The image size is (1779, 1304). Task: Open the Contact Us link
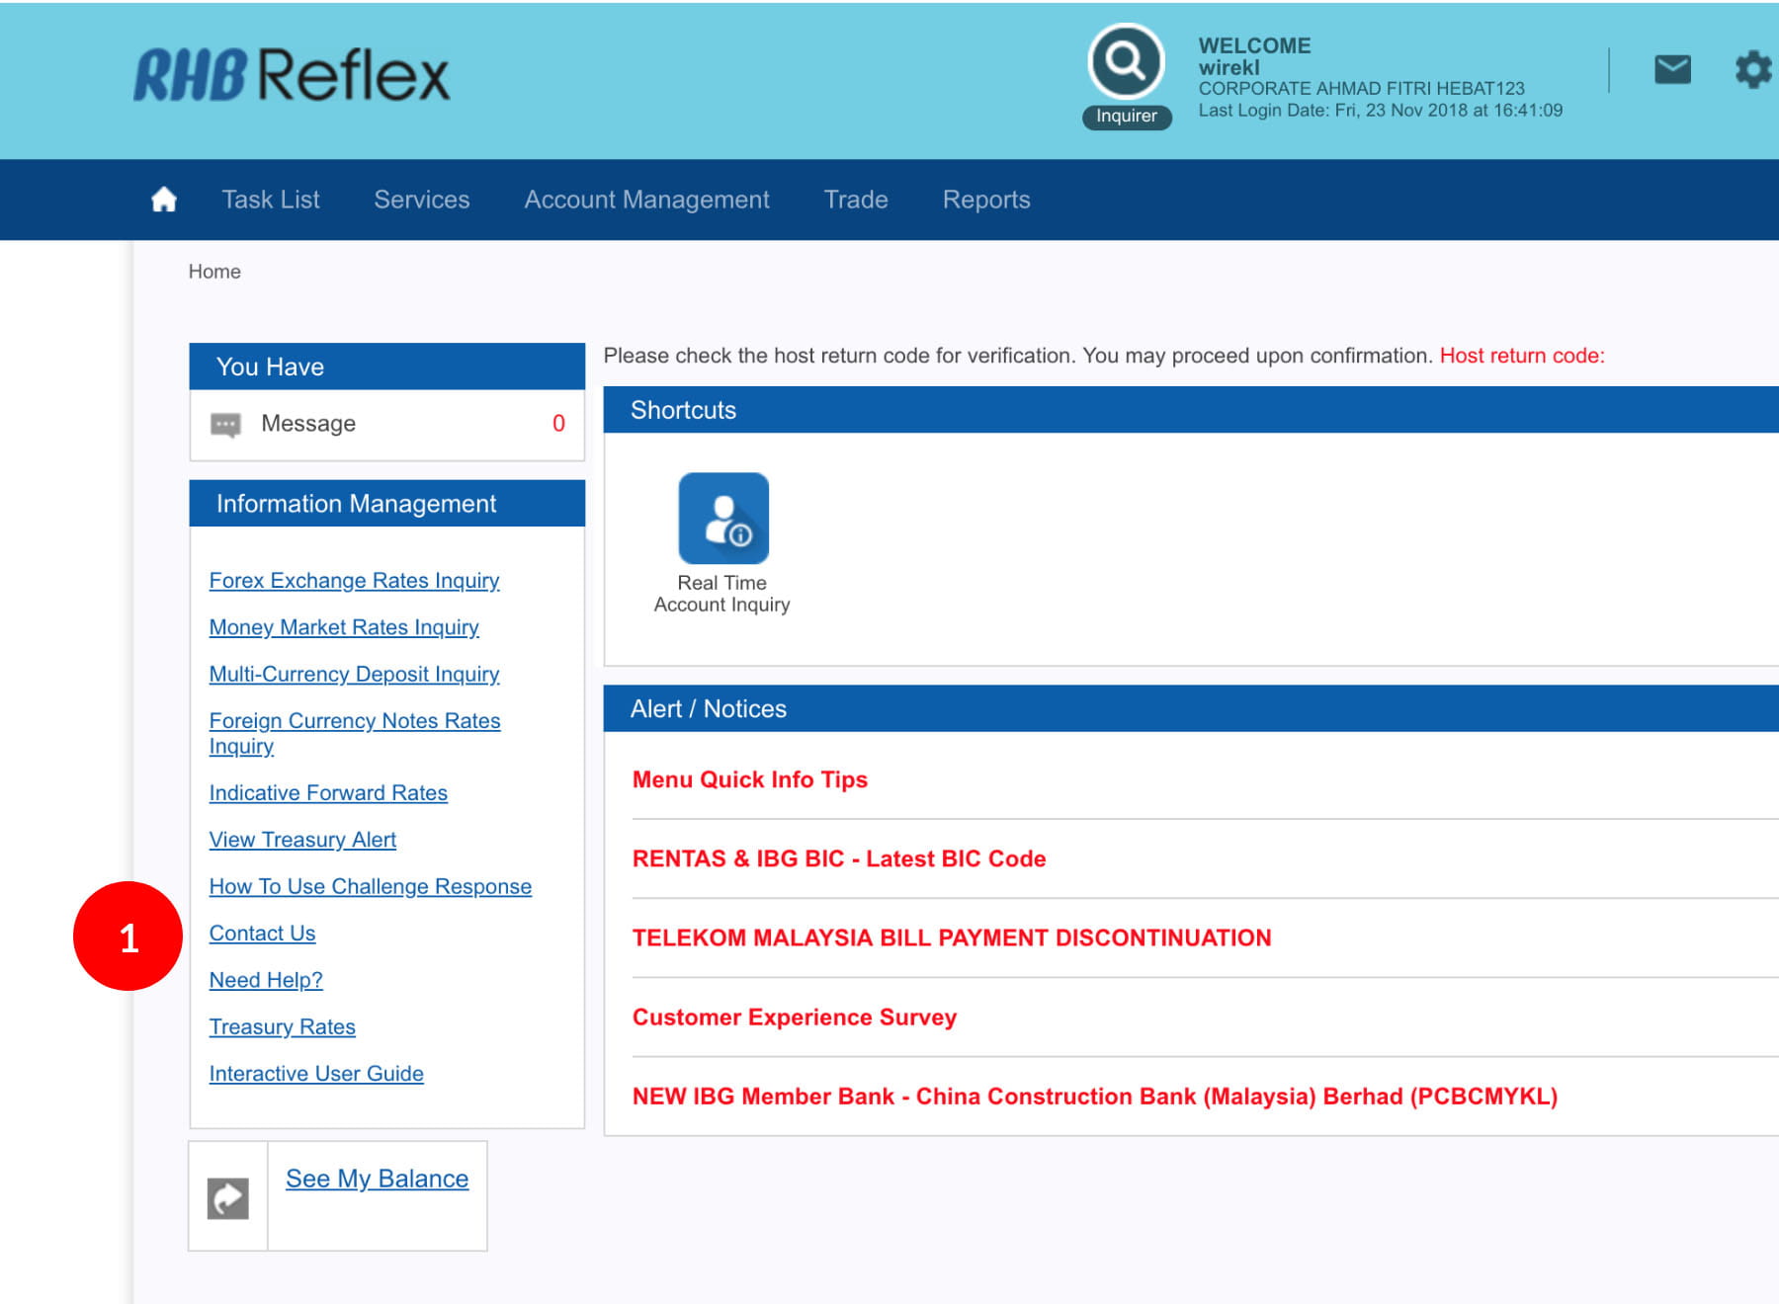[262, 934]
